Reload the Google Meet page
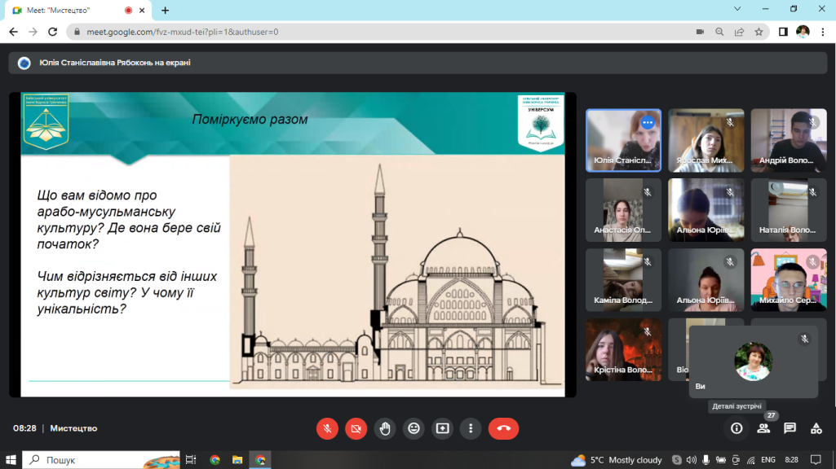The image size is (836, 469). 51,32
